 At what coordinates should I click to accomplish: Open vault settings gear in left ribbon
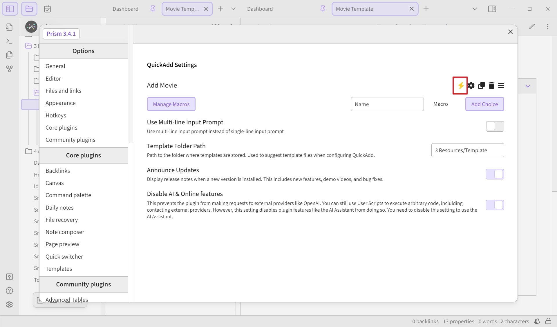coord(9,304)
